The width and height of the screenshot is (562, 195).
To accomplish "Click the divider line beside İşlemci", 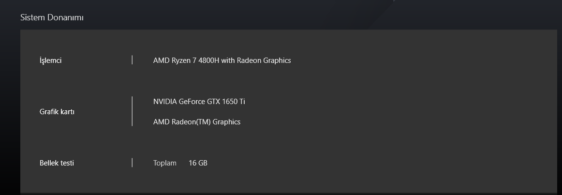I will click(x=132, y=60).
